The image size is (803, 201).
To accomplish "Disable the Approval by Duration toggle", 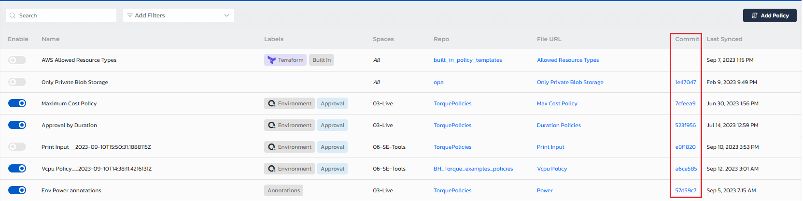I will click(17, 125).
